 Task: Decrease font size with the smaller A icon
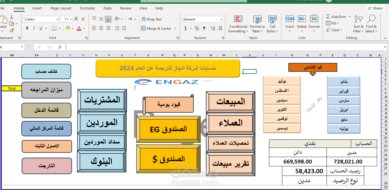(x=83, y=19)
